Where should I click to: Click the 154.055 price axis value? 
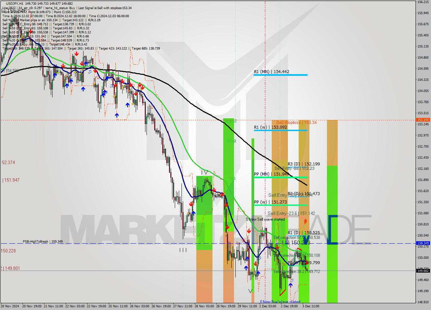click(x=423, y=91)
